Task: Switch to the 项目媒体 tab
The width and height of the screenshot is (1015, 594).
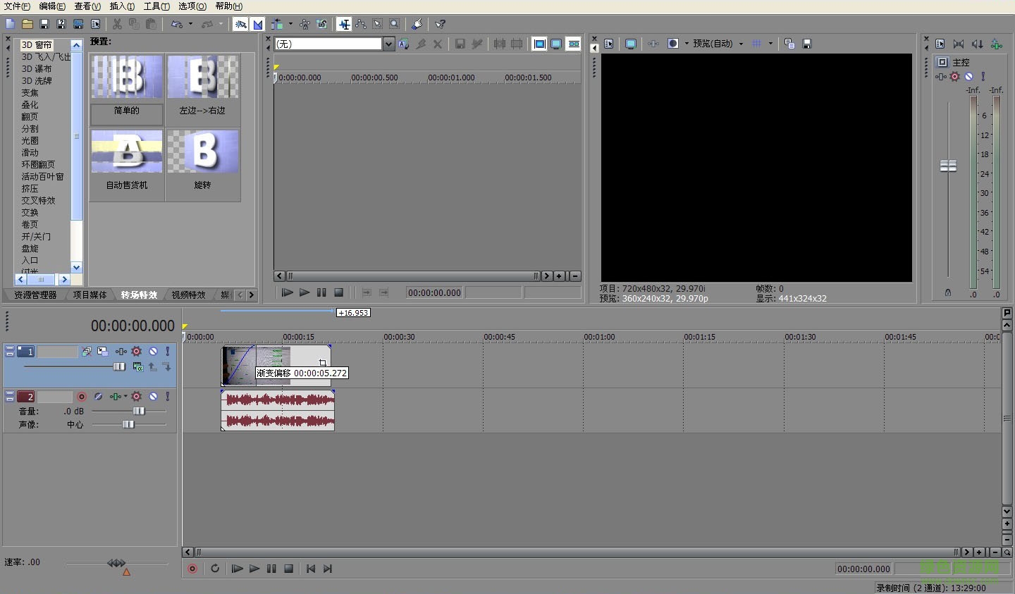Action: (x=90, y=295)
